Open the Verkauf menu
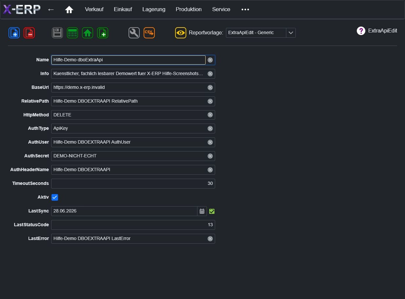405x299 pixels. click(94, 10)
